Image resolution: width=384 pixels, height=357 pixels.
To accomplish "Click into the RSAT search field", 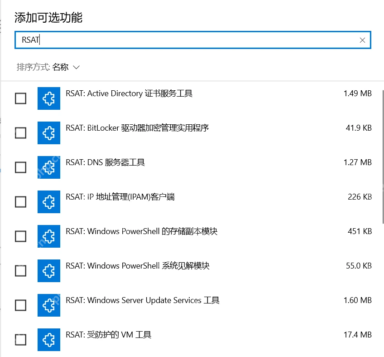I will (x=193, y=40).
